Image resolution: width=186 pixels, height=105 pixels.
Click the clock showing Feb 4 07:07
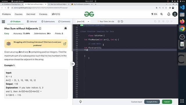(x=89, y=1)
